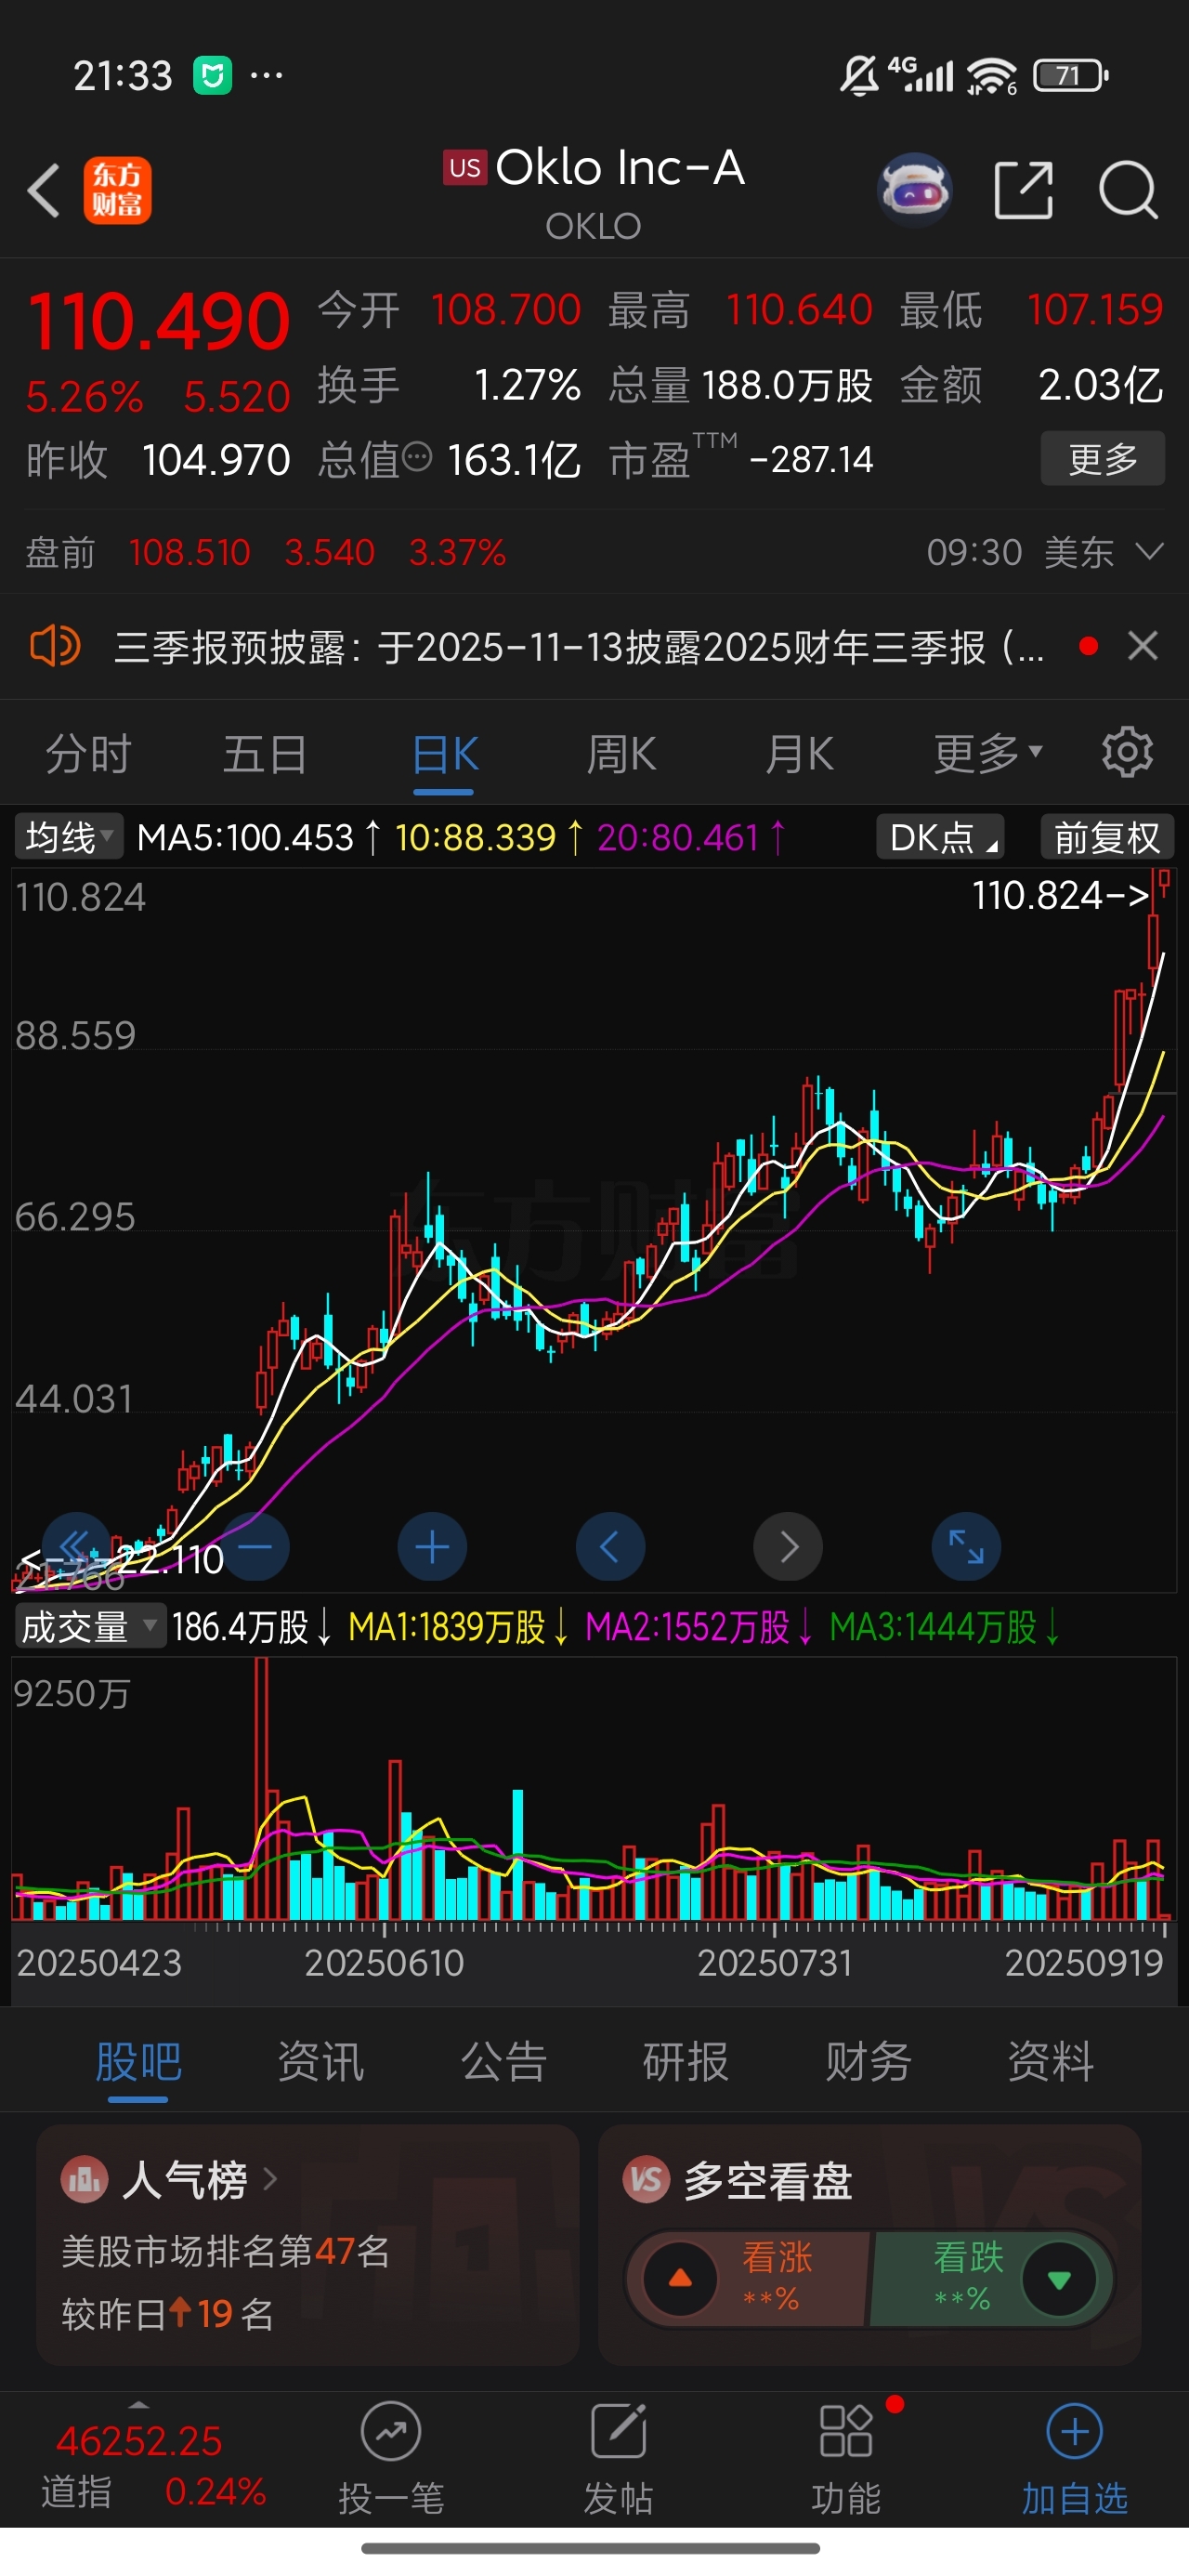The image size is (1189, 2576).
Task: Tap the Wi-Fi status bar icon
Action: [990, 76]
